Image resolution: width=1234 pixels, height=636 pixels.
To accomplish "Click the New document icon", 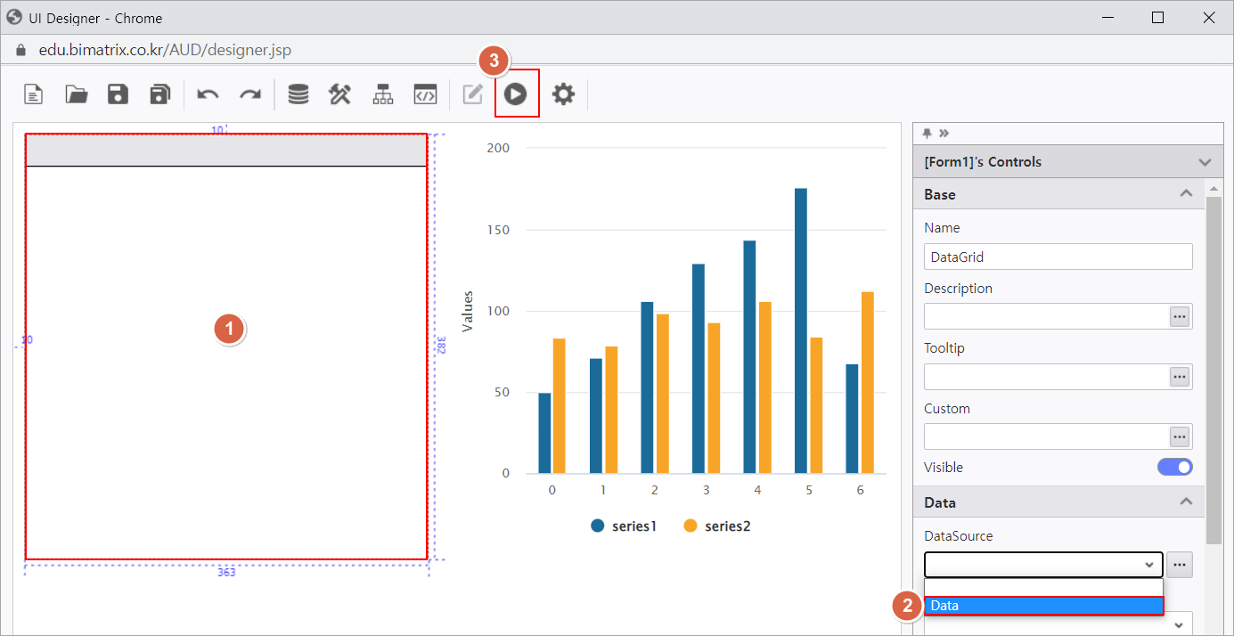I will click(33, 94).
